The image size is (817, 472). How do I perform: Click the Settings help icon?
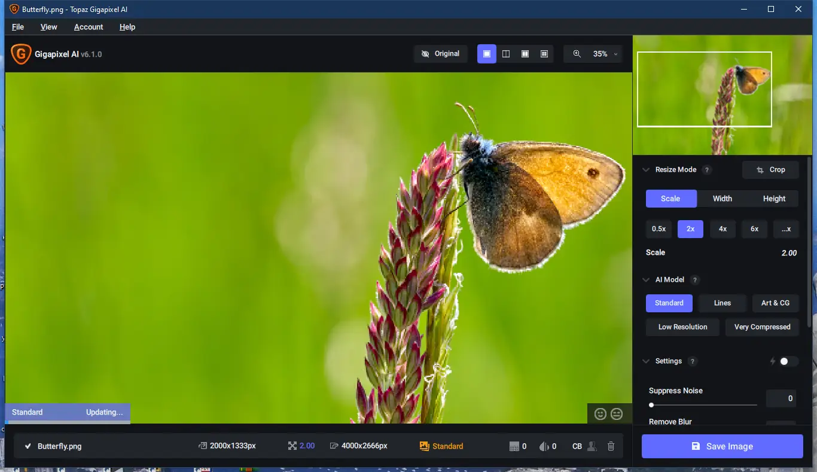tap(693, 361)
